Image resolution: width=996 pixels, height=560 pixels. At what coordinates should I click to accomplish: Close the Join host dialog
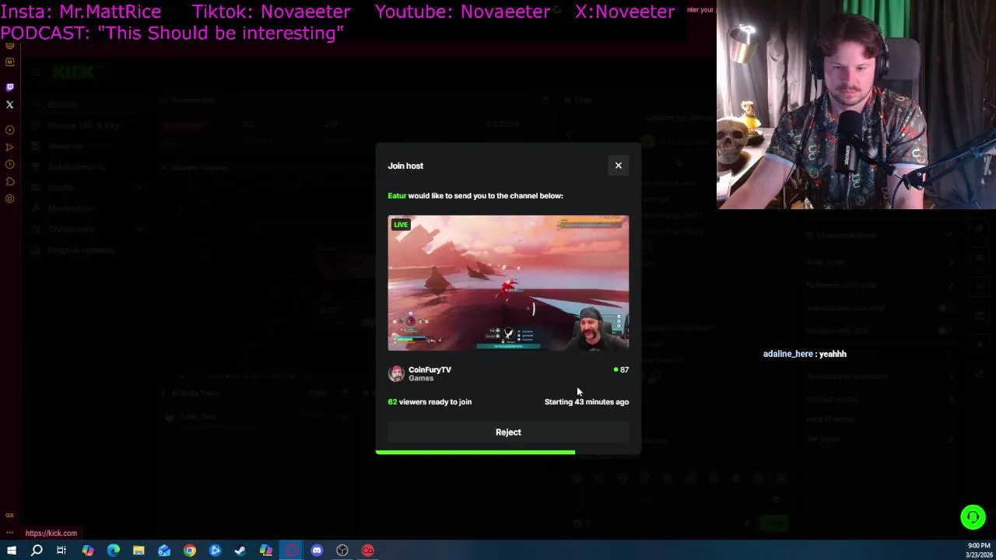[x=619, y=166]
